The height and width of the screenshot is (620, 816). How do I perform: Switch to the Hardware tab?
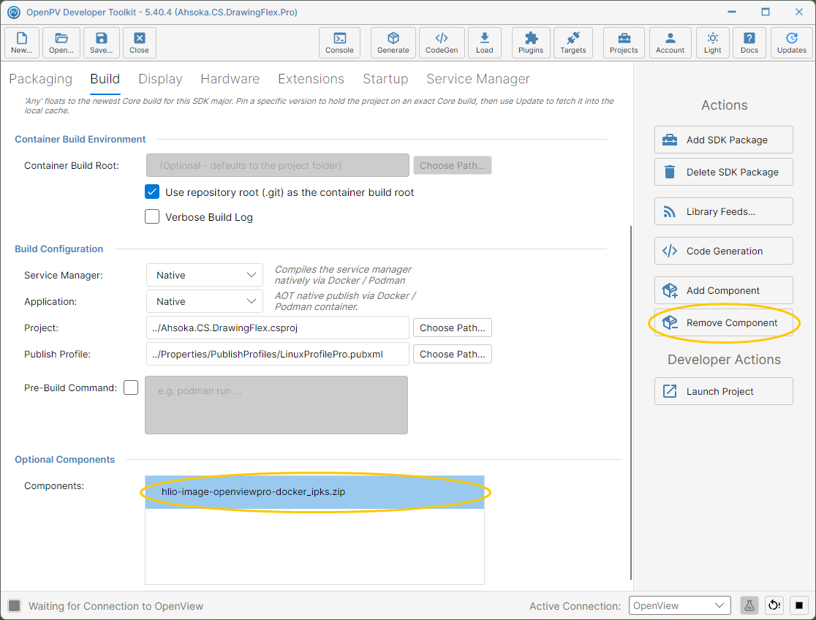pyautogui.click(x=230, y=79)
